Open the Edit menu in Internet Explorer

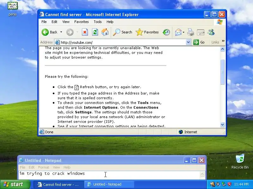(x=54, y=22)
